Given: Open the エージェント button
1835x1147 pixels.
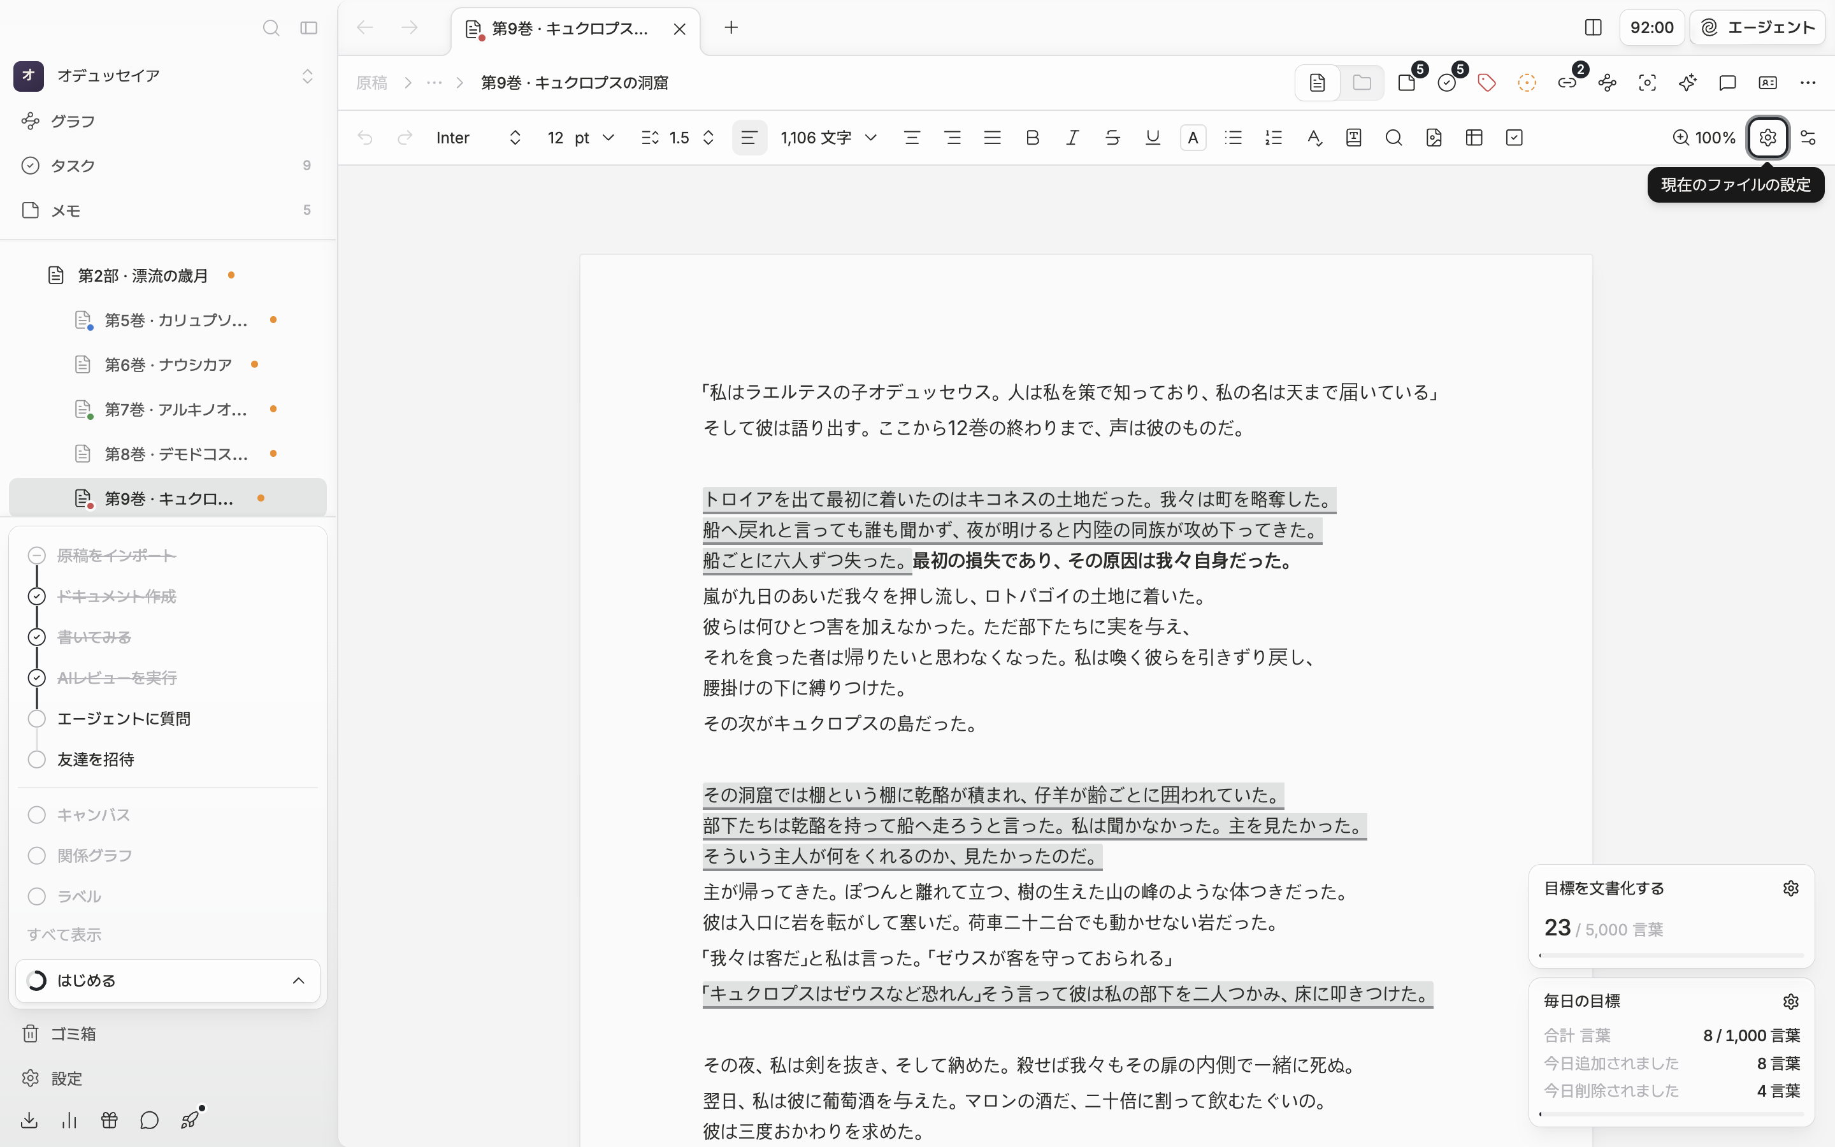Looking at the screenshot, I should click(x=1757, y=28).
